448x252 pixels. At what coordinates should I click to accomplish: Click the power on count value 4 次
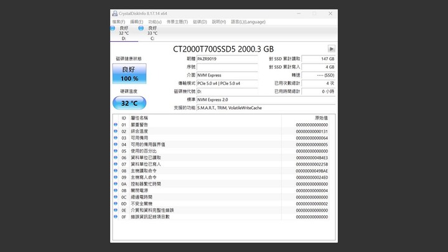[x=319, y=83]
